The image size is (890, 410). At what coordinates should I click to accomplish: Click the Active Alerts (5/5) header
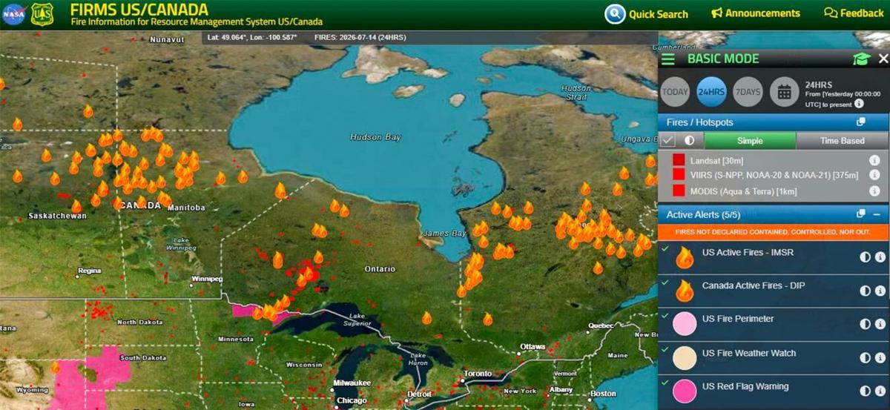coord(773,214)
